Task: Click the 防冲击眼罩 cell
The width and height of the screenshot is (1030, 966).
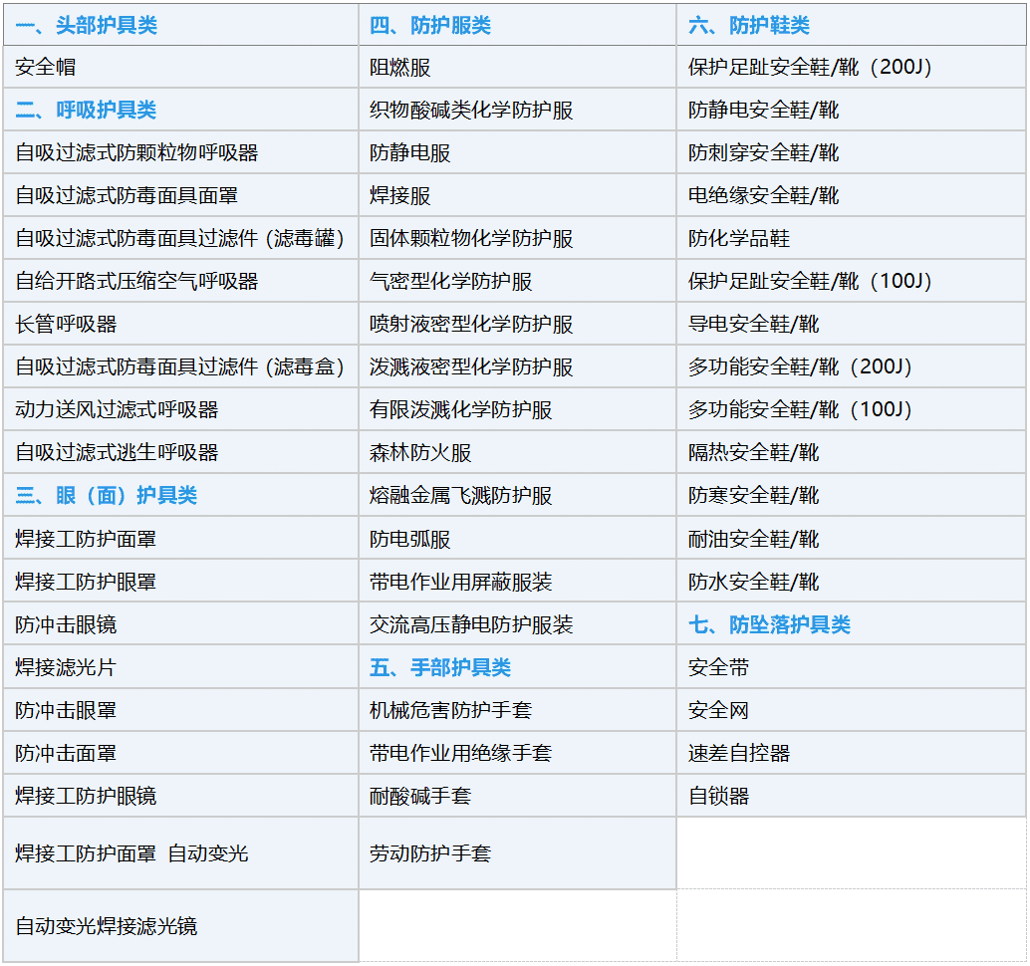Action: [x=180, y=710]
